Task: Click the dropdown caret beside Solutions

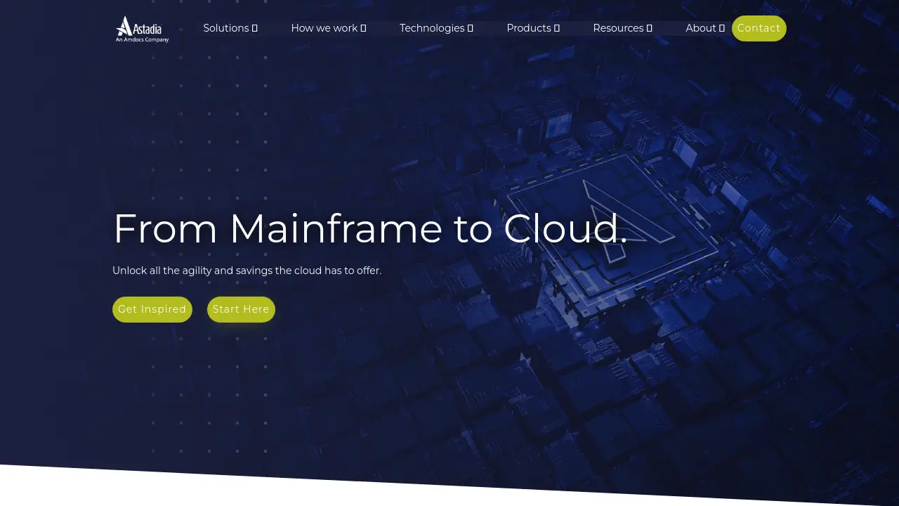Action: [255, 28]
